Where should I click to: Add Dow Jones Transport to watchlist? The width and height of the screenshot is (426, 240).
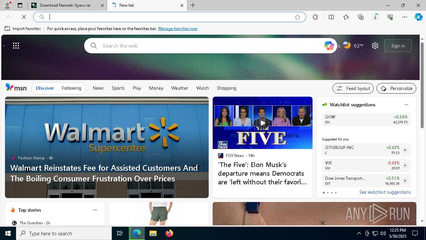(x=405, y=181)
